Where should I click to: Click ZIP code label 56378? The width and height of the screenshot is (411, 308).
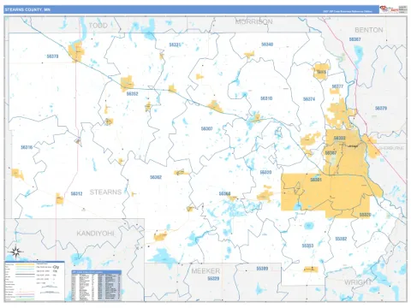(53, 56)
